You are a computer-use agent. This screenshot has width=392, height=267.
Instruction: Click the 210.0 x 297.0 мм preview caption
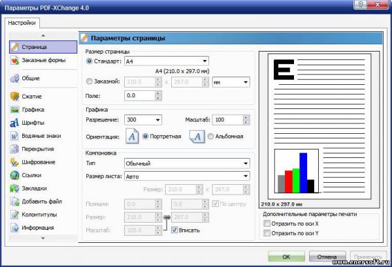(282, 204)
